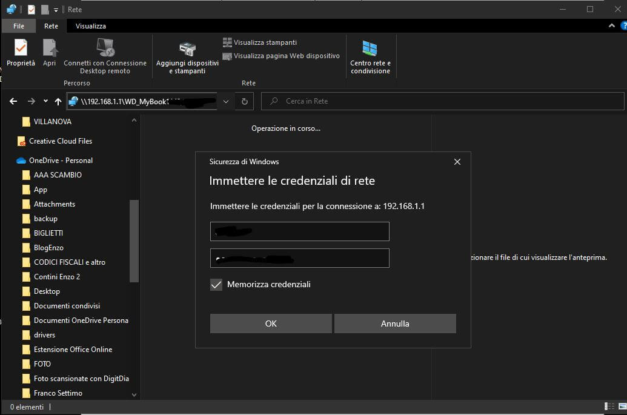Expand the address bar history dropdown
The height and width of the screenshot is (415, 627).
click(226, 101)
